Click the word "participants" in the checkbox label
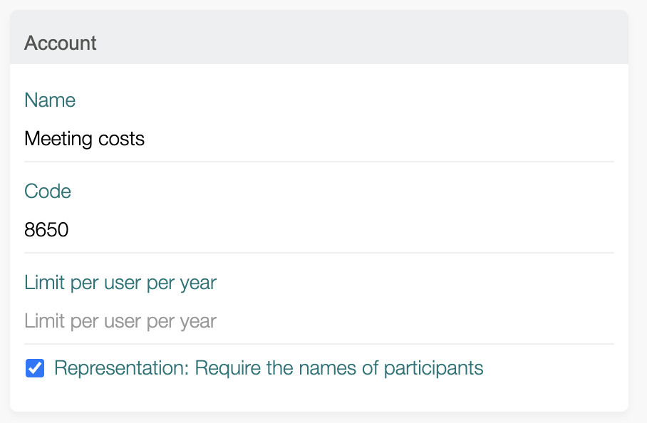Image resolution: width=647 pixels, height=423 pixels. click(x=433, y=368)
